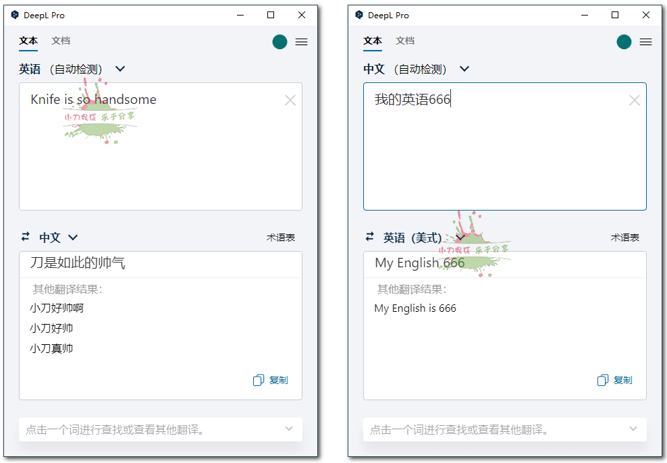Open the 英语（美式）target language selector
Image resolution: width=667 pixels, height=463 pixels.
click(419, 237)
